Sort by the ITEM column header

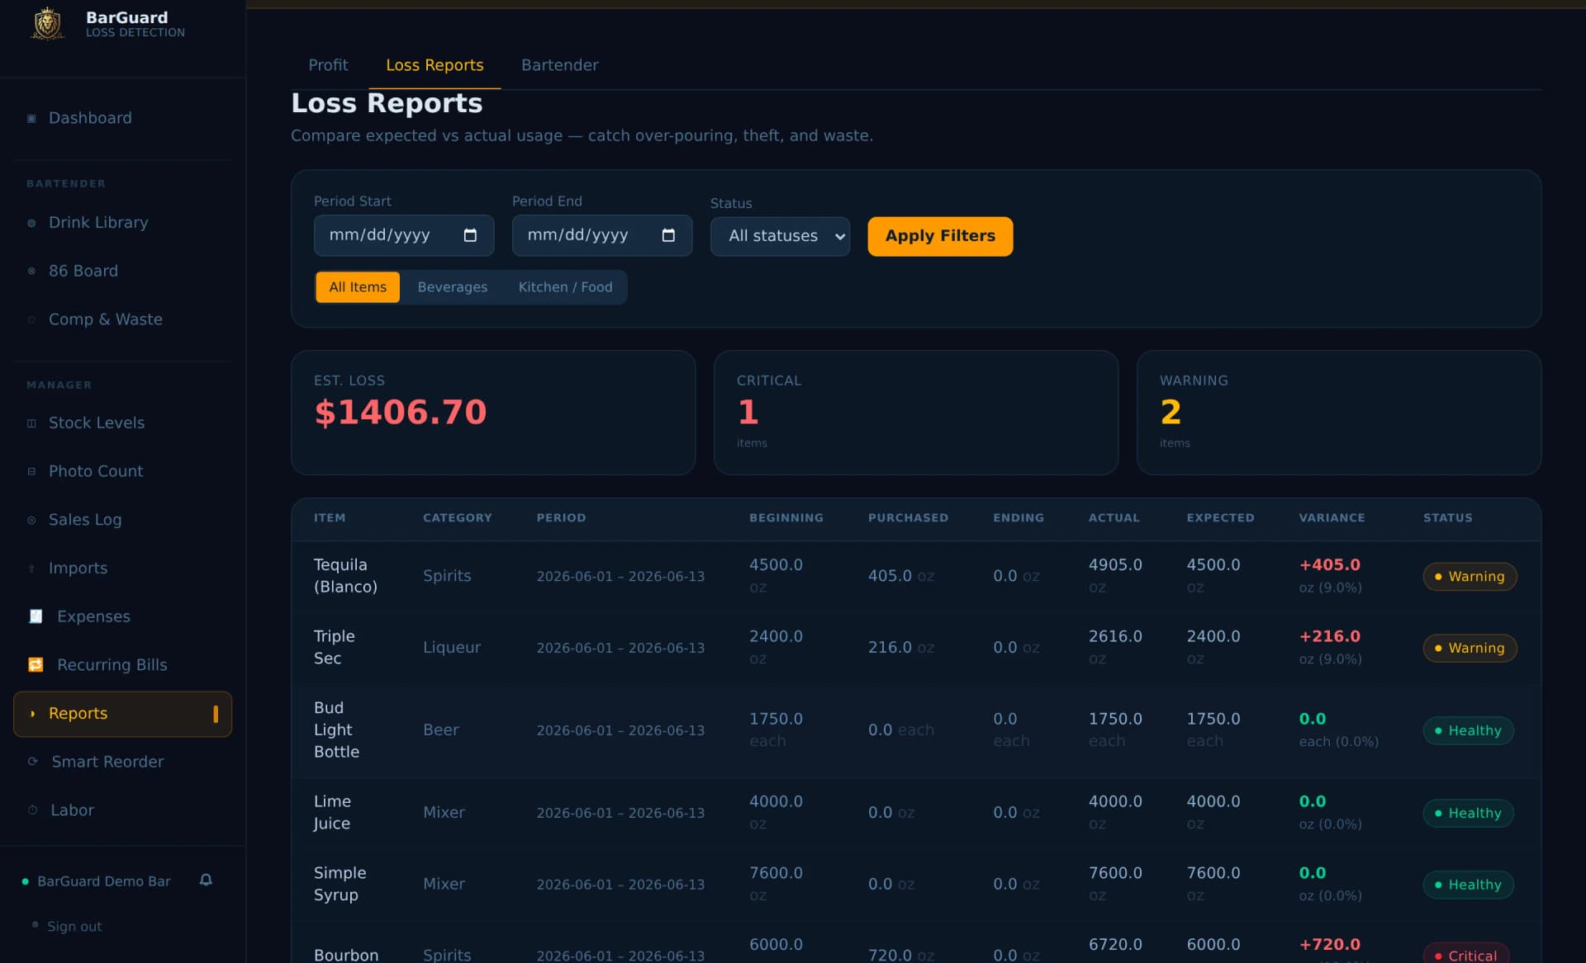[x=330, y=518]
